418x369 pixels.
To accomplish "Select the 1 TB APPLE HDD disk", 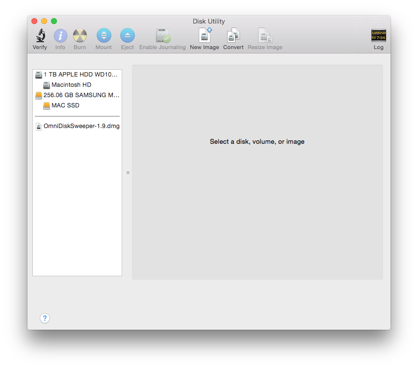I will [78, 74].
